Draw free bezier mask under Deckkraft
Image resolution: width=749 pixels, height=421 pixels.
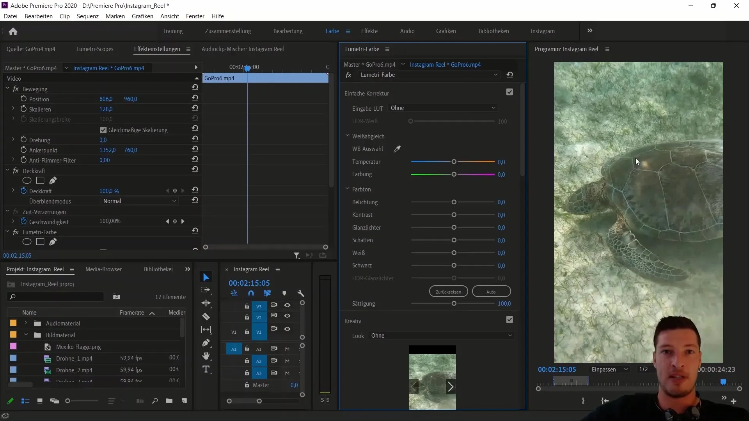[x=53, y=180]
